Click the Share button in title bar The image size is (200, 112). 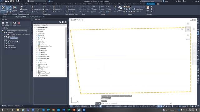click(51, 1)
